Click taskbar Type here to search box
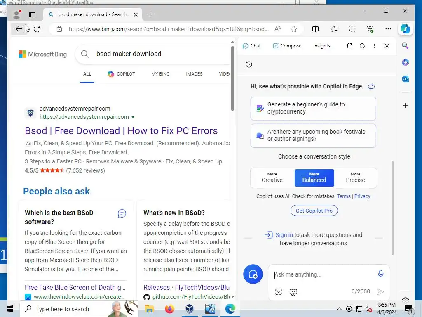This screenshot has height=317, width=422. point(79,309)
